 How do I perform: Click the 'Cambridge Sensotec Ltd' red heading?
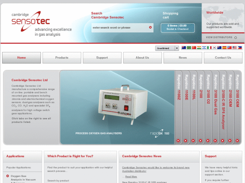click(30, 80)
